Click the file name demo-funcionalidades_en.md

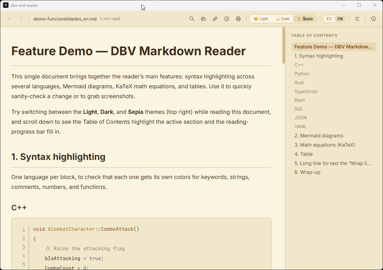(65, 19)
